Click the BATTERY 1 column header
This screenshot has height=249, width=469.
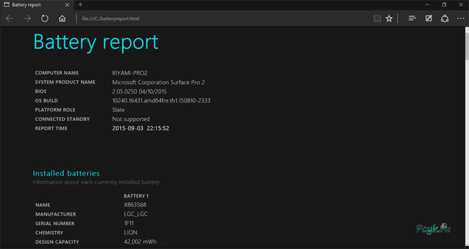click(136, 196)
